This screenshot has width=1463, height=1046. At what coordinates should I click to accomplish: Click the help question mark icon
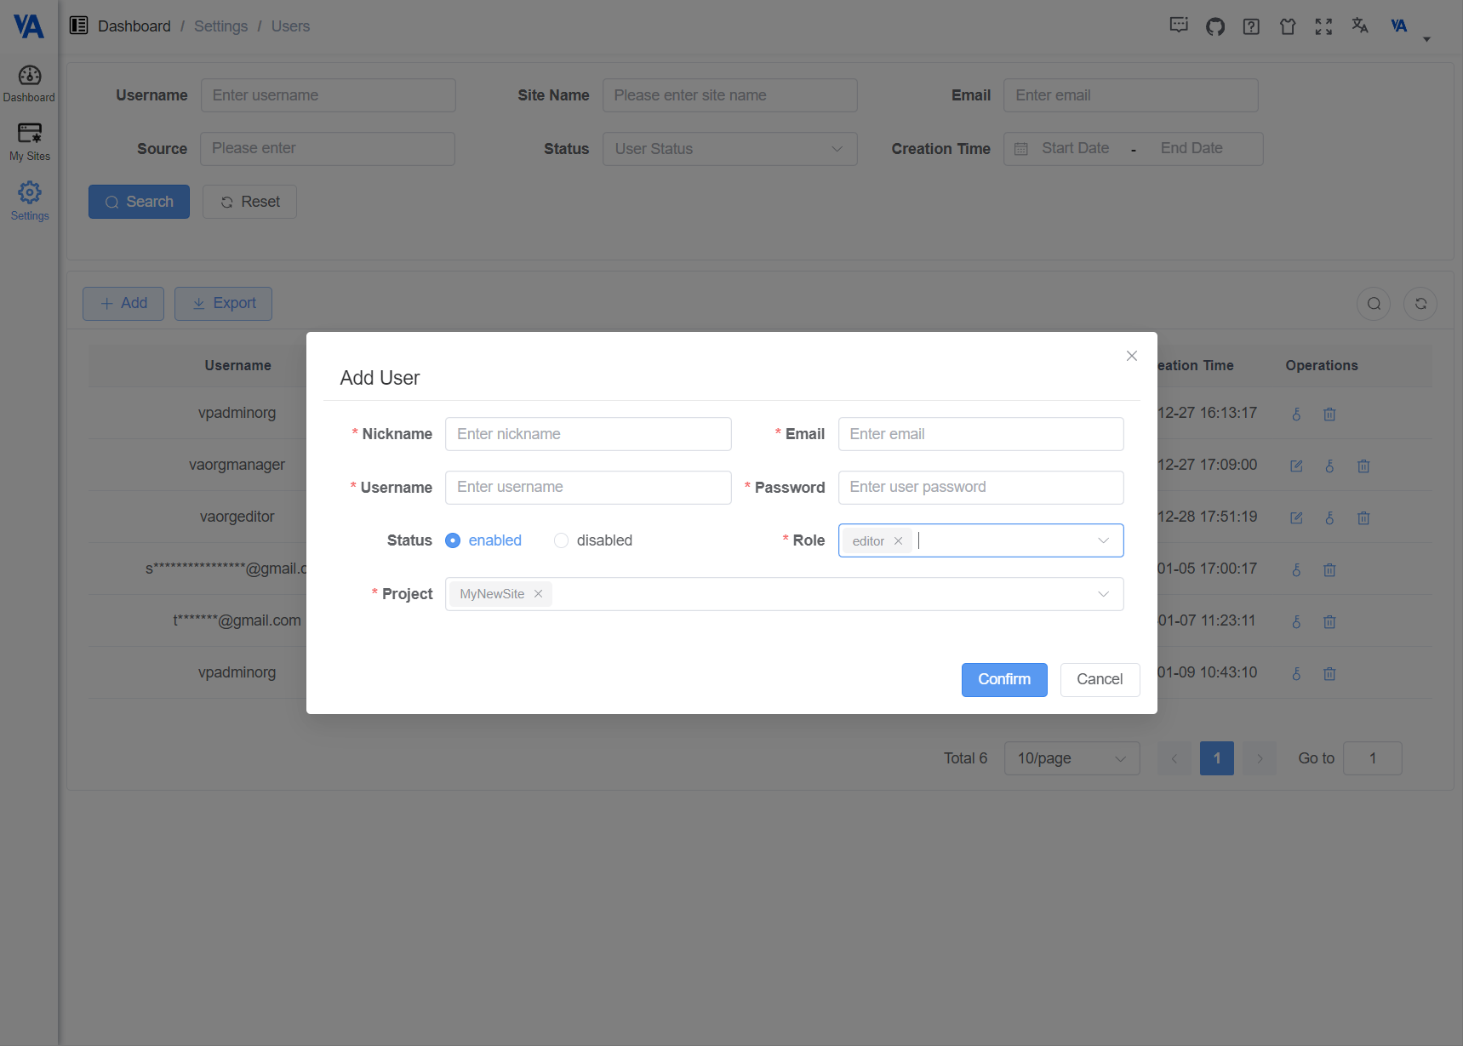click(x=1251, y=26)
